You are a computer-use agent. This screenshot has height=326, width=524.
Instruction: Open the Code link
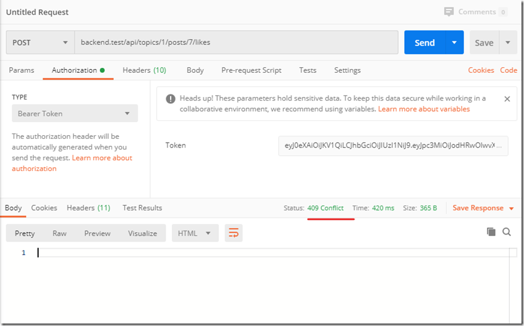509,70
